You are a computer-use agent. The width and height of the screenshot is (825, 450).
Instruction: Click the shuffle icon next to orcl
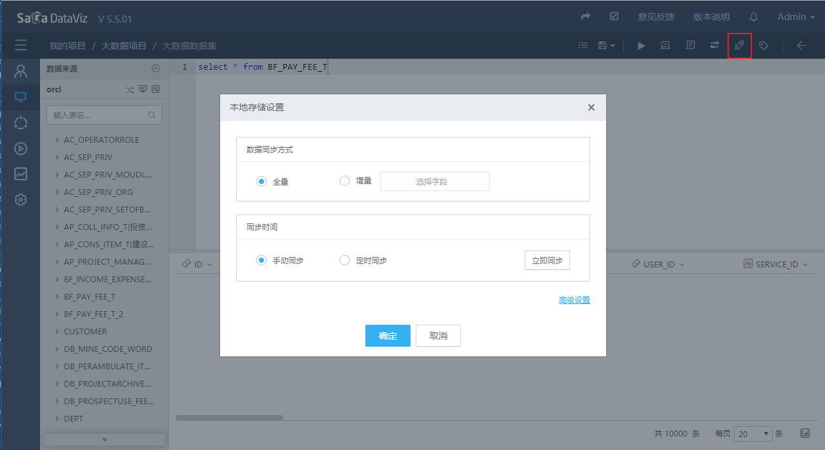[130, 90]
